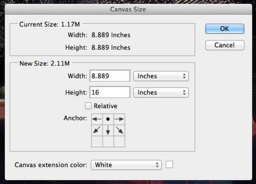This screenshot has width=256, height=184.
Task: Focus the Height field showing 16
Action: (x=109, y=92)
